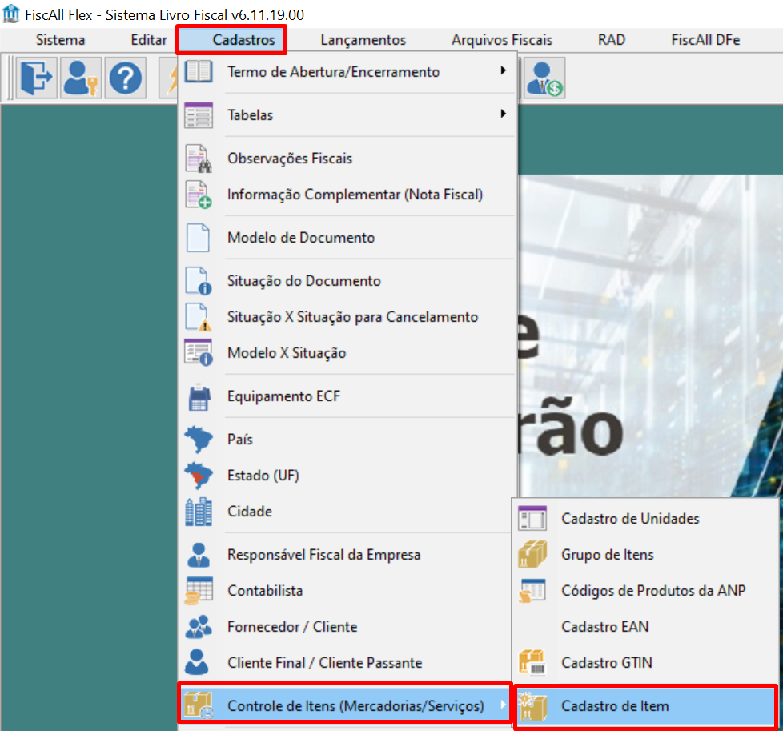This screenshot has height=731, width=783.
Task: Click the Fornecedor / Cliente group icon
Action: 199,627
